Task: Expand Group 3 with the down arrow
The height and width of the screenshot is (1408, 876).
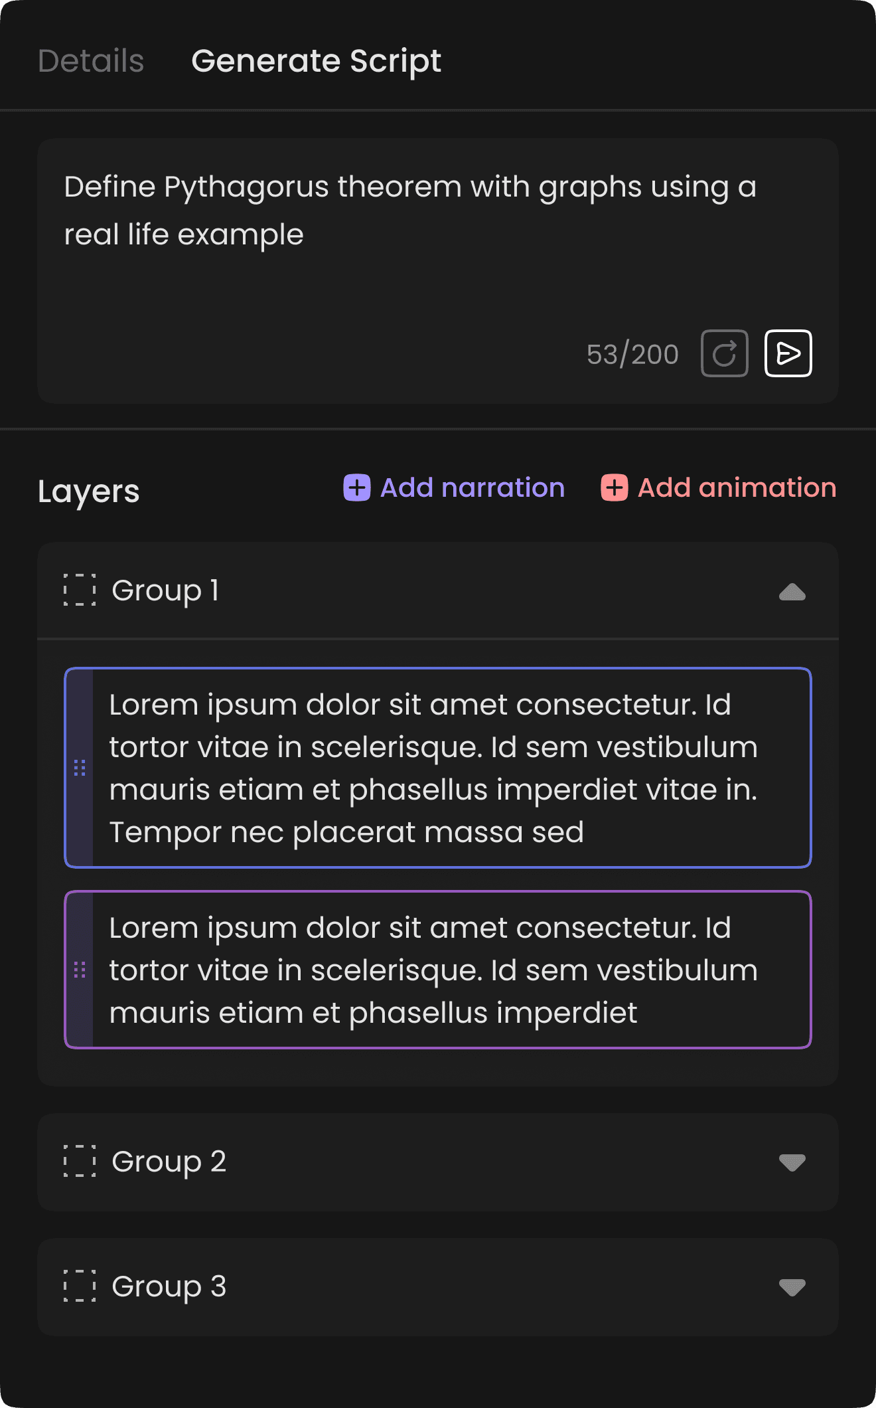Action: point(792,1287)
